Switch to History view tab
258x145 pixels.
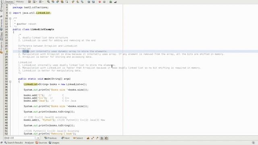[x=20, y=2]
